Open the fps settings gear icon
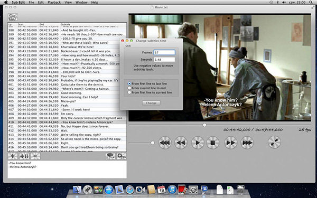 122,156
